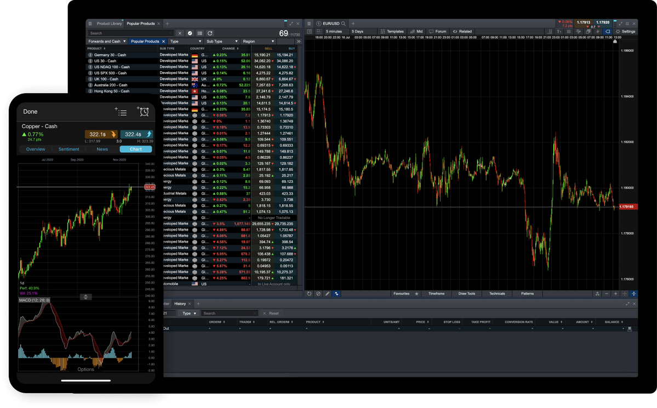Viewport: 657px width, 408px height.
Task: Click the Favourites star icon under chart
Action: (x=416, y=294)
